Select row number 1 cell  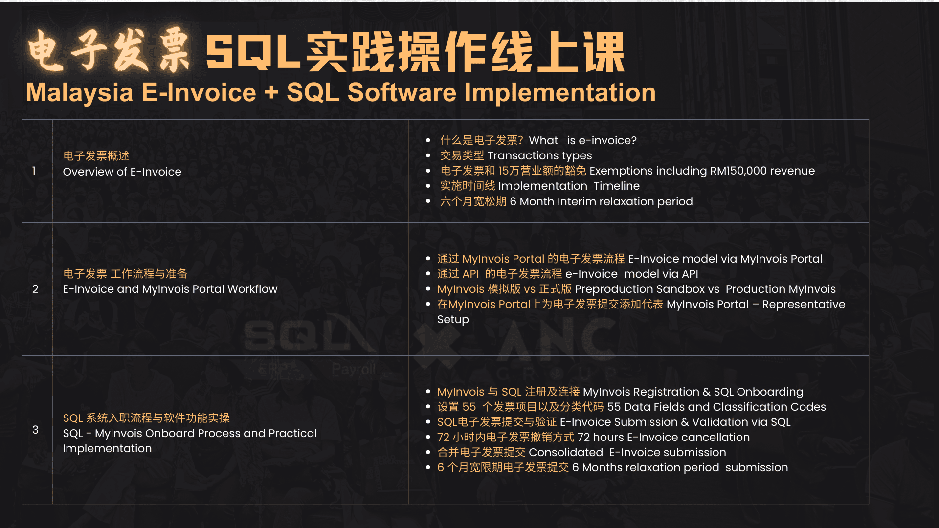tap(37, 171)
